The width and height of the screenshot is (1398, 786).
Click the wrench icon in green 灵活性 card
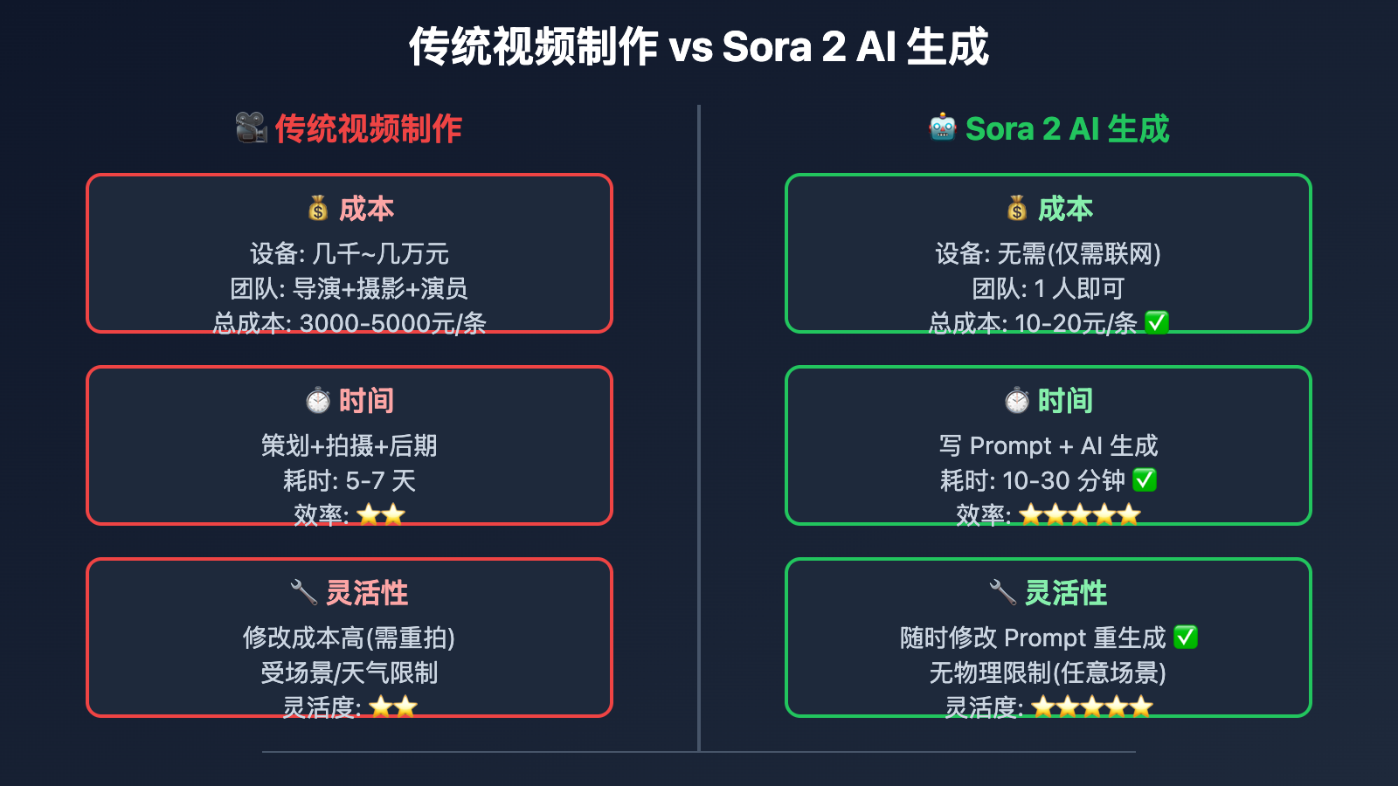click(x=1002, y=592)
